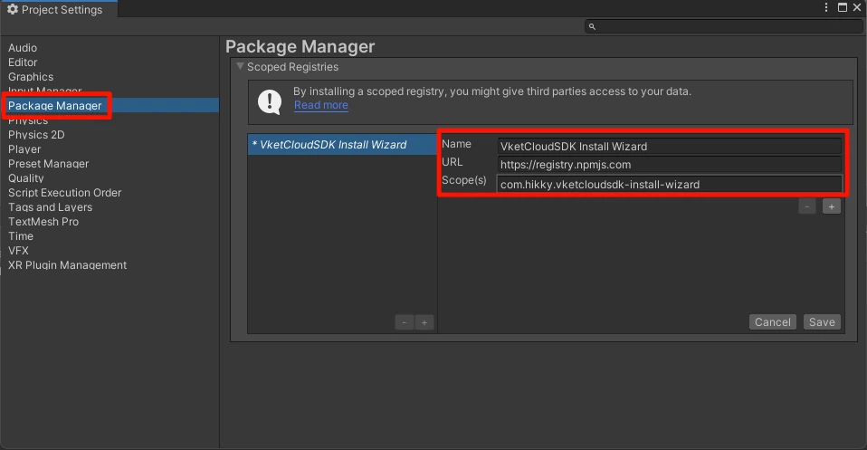Click the warning icon in the info box
Image resolution: width=867 pixels, height=450 pixels.
tap(270, 101)
